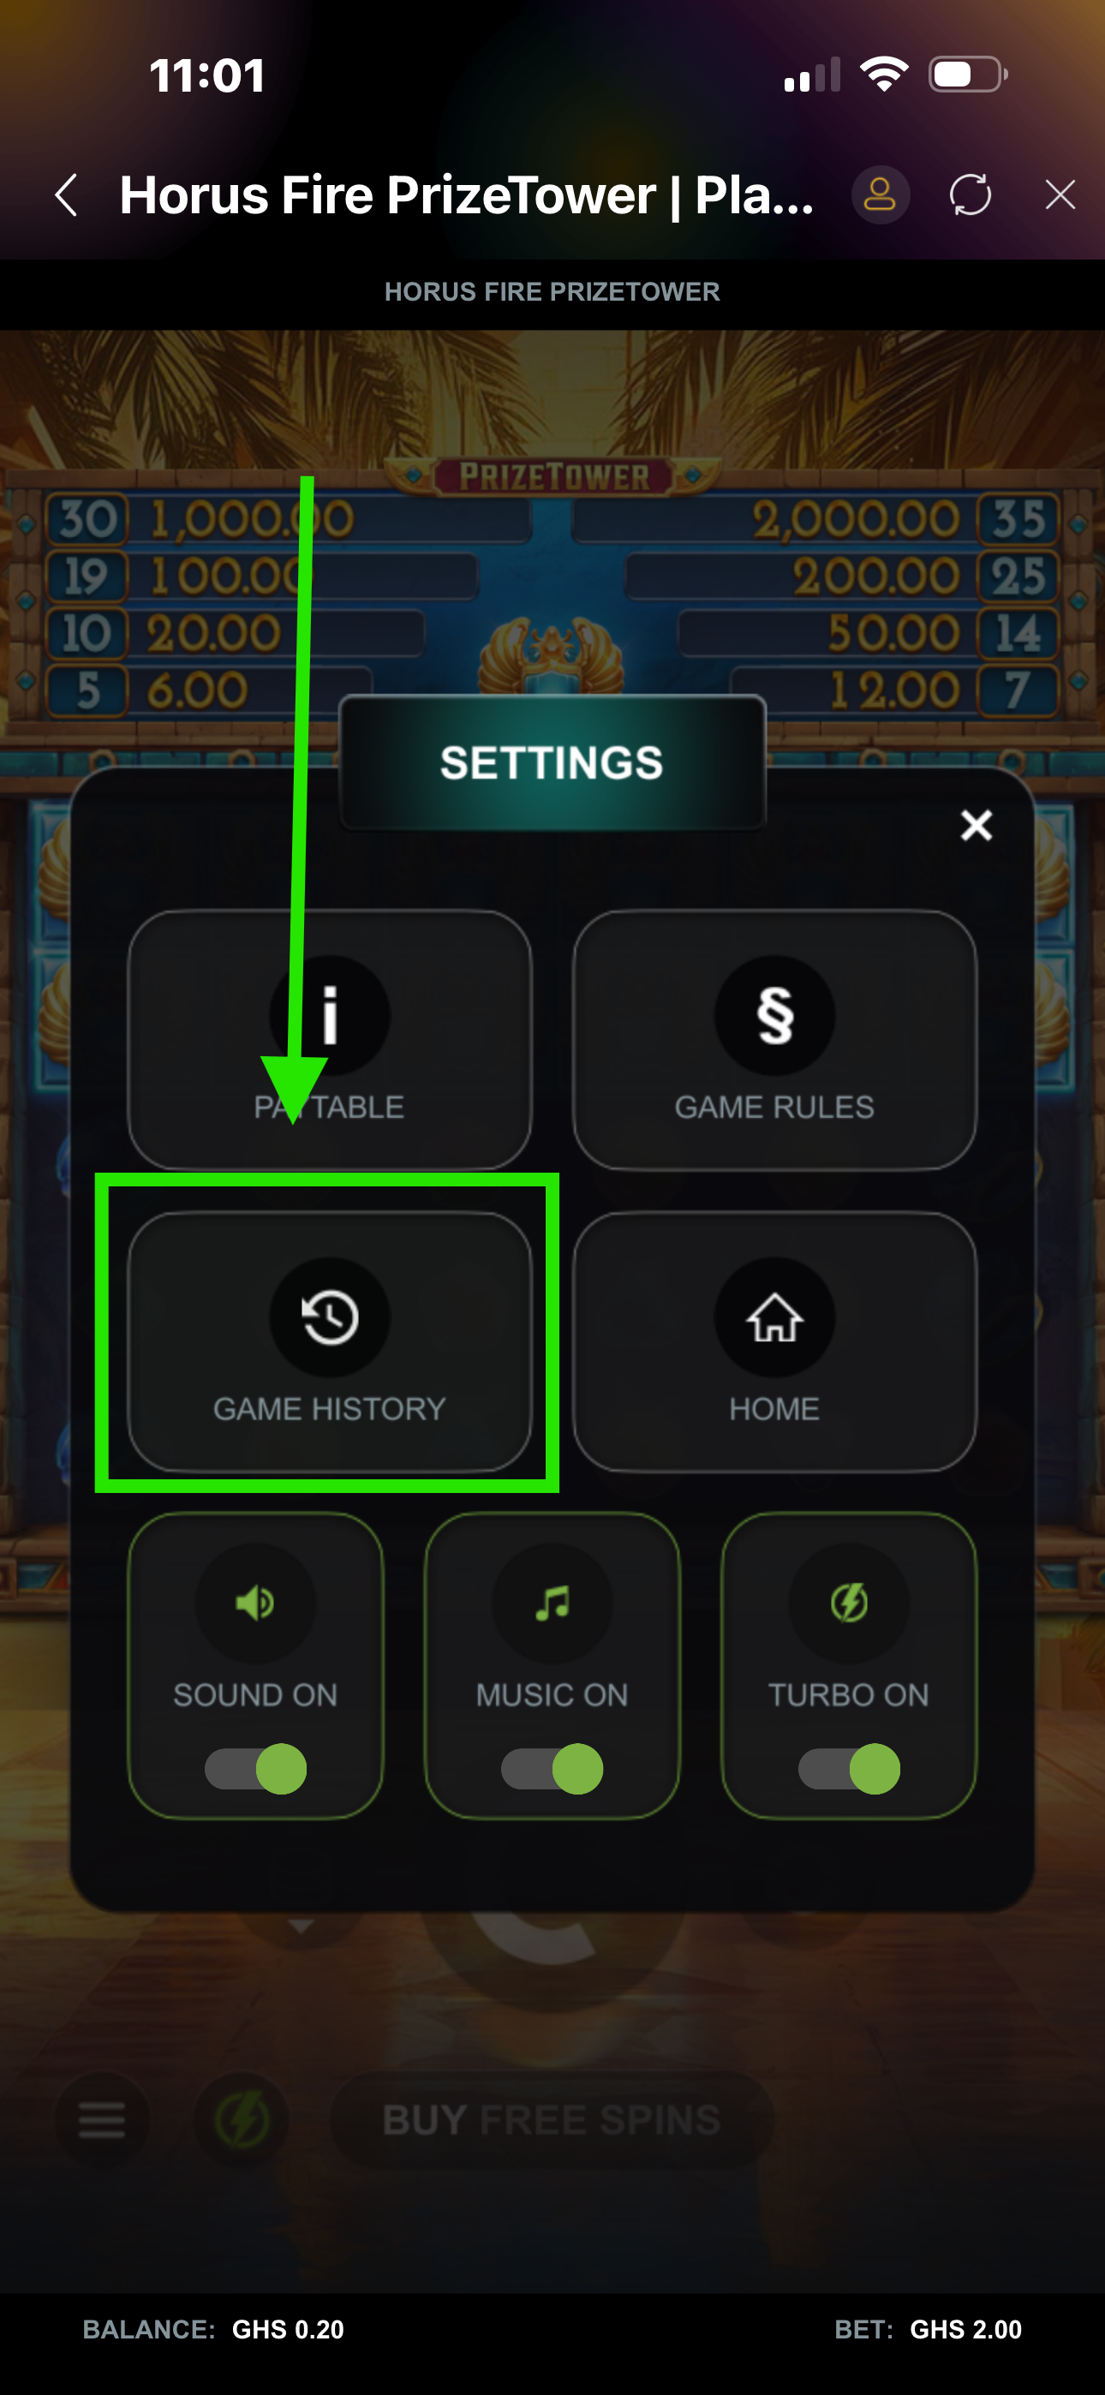Viewport: 1105px width, 2395px height.
Task: Tap the turbo lightning bolt icon
Action: click(x=848, y=1603)
